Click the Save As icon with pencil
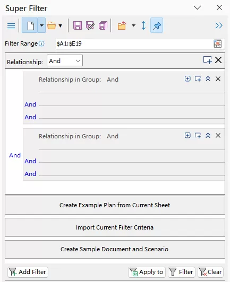This screenshot has width=230, height=282. point(90,25)
